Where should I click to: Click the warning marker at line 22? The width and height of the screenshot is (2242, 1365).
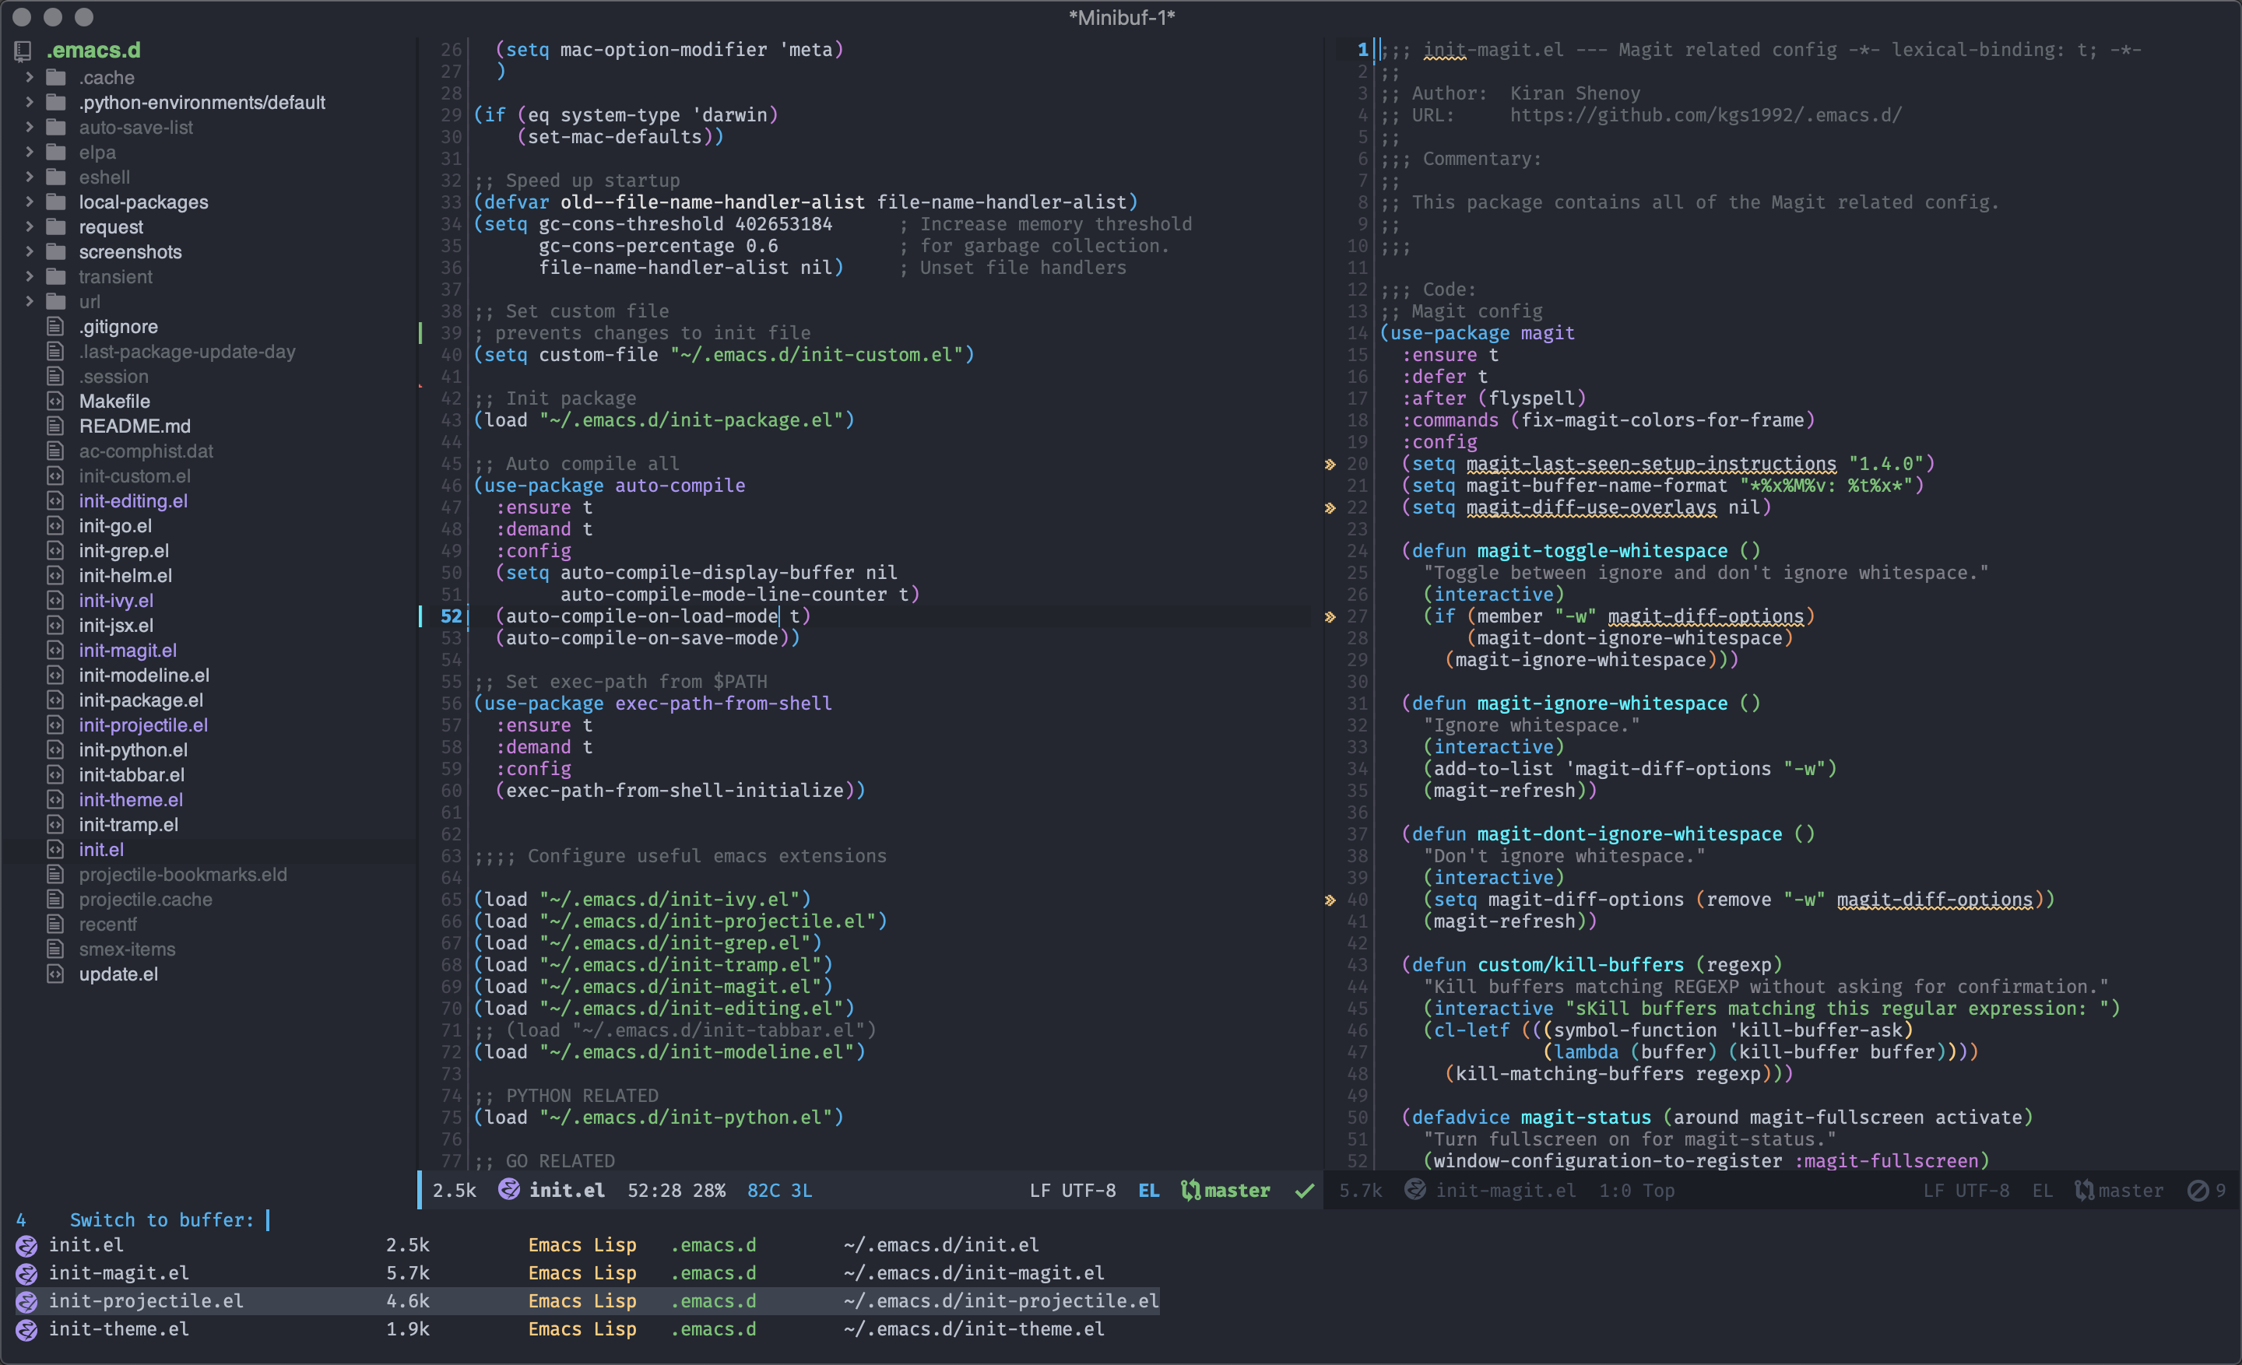pos(1330,508)
